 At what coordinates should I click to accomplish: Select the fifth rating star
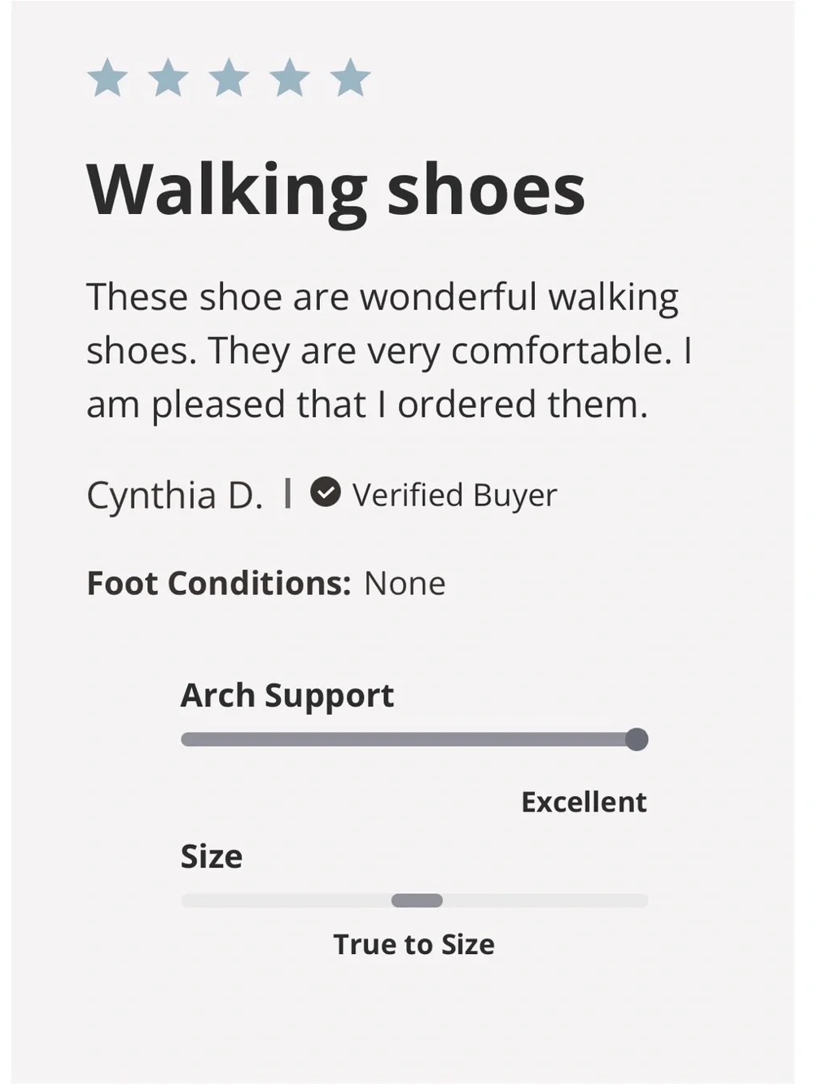click(x=350, y=78)
